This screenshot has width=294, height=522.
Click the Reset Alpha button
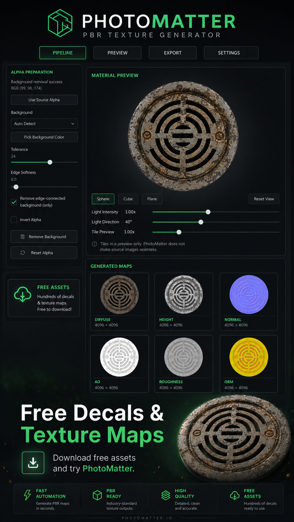pos(44,253)
